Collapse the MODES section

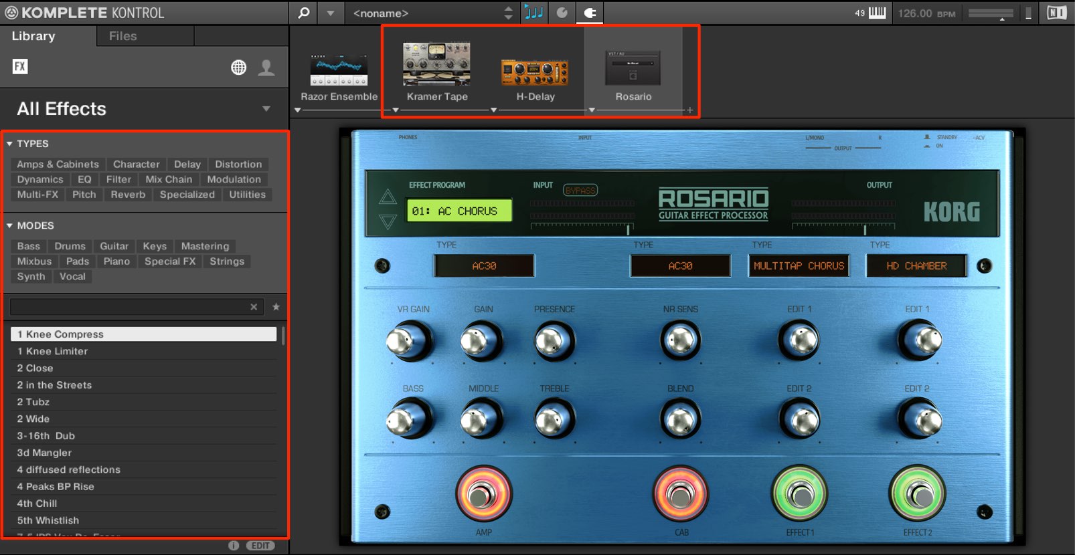[x=9, y=226]
